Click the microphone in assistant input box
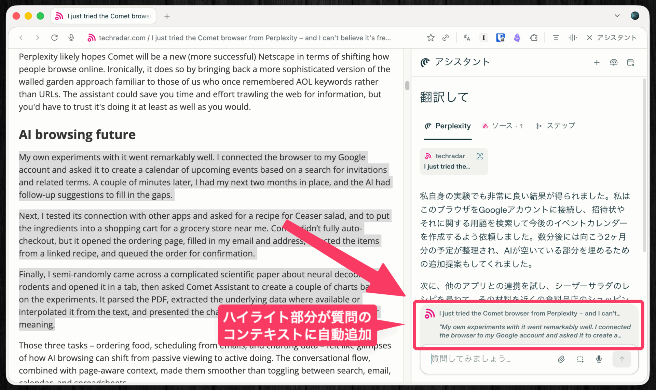This screenshot has height=390, width=656. point(599,359)
